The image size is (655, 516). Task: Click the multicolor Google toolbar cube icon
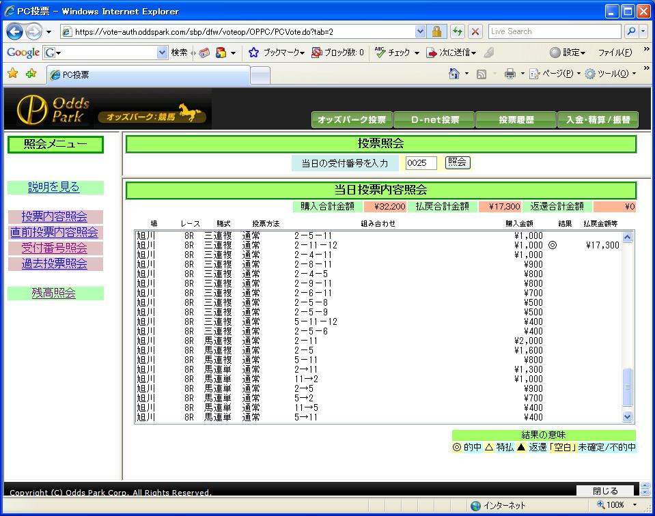[x=221, y=53]
